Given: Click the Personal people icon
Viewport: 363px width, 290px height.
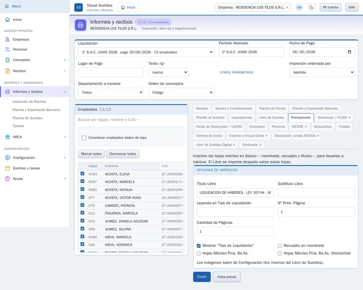Looking at the screenshot, I should (8, 49).
